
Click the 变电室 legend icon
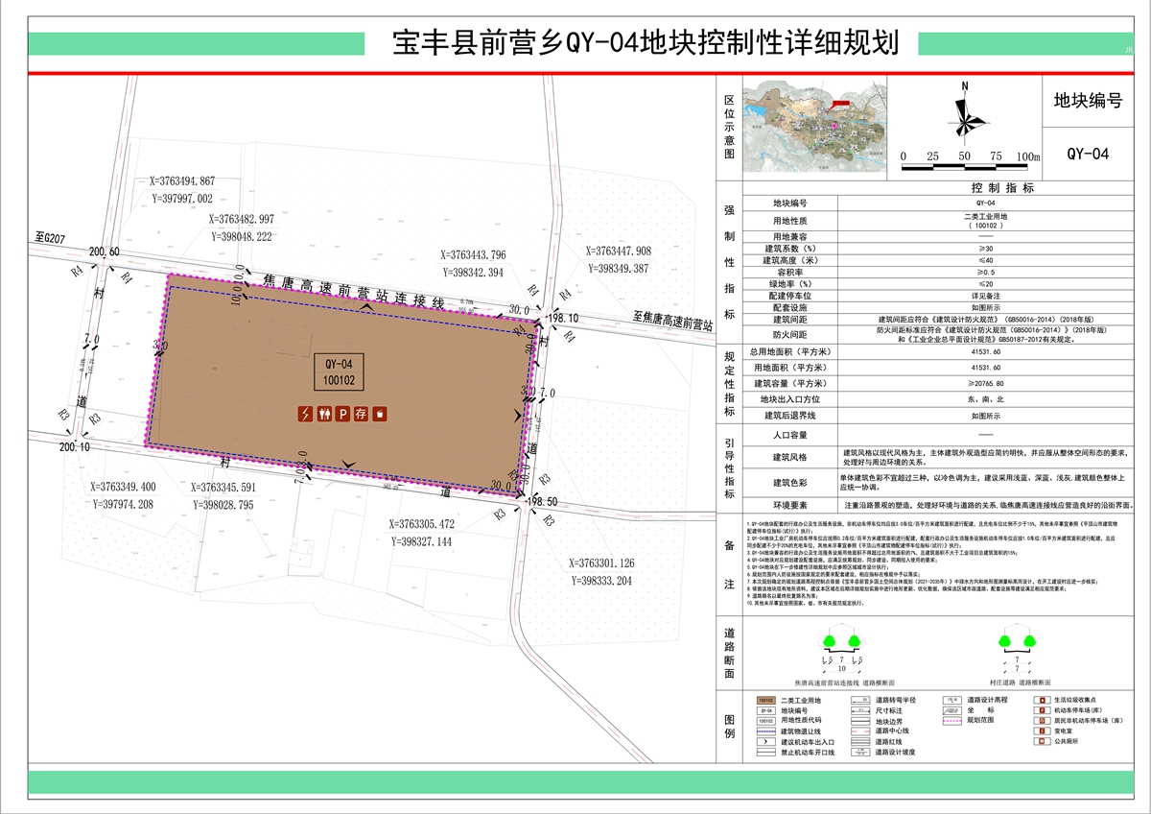[1040, 731]
